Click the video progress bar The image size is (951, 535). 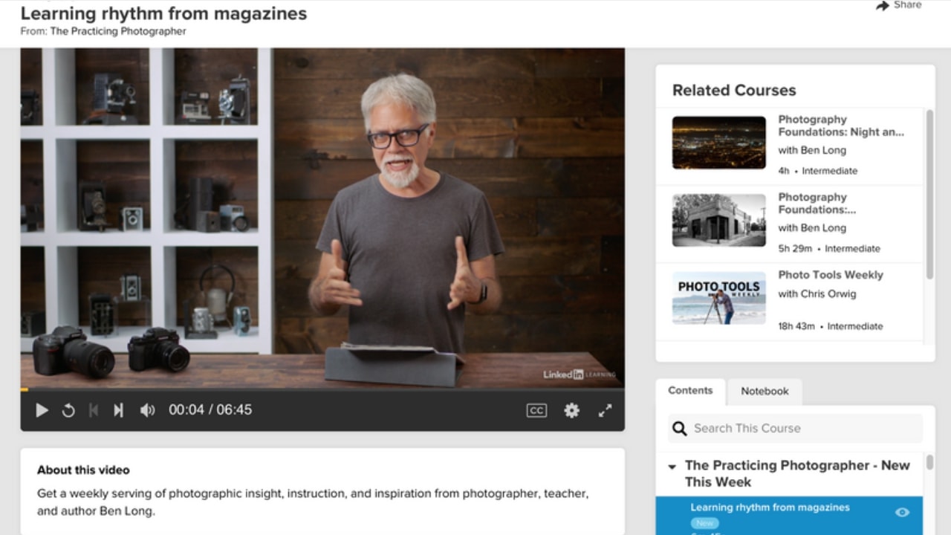(322, 389)
